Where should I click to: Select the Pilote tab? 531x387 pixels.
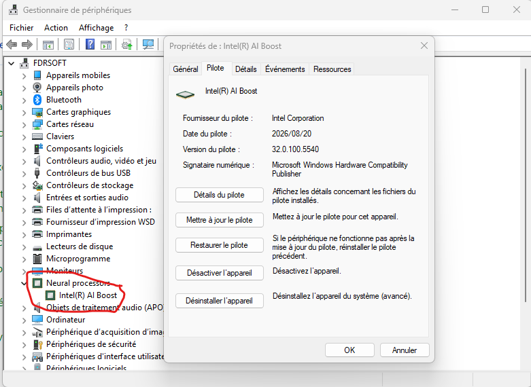[x=216, y=68]
